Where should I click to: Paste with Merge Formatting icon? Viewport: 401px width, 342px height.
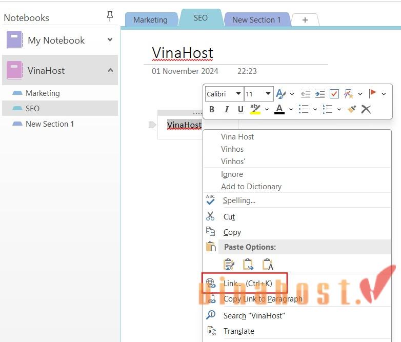[248, 264]
